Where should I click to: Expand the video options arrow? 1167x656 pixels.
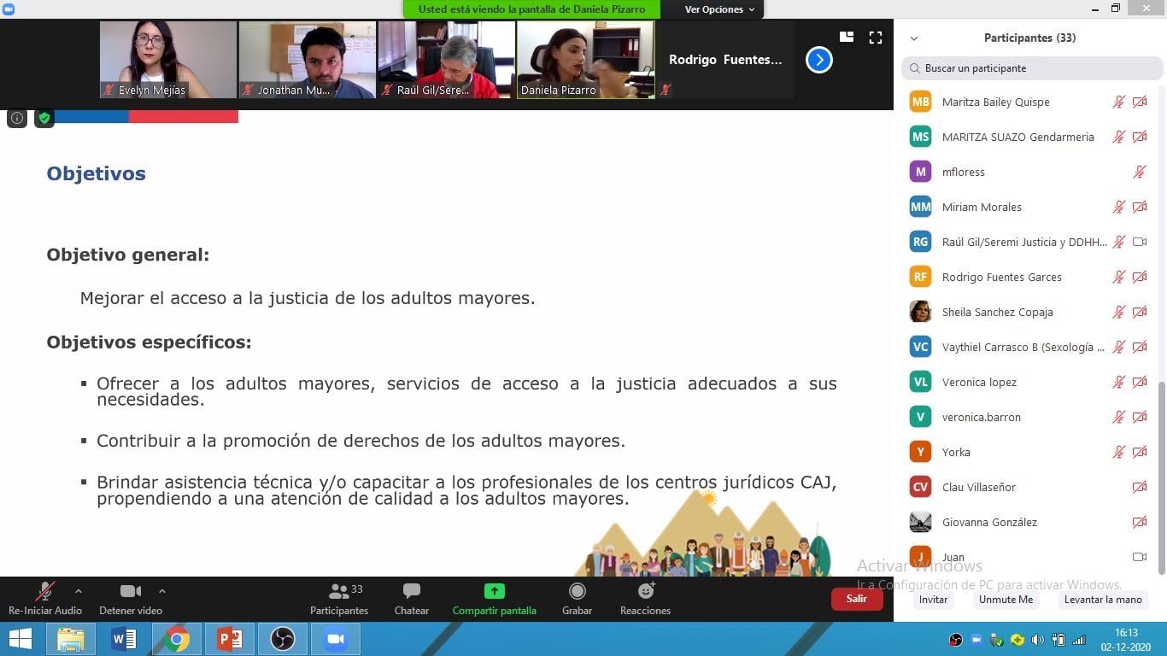tap(162, 590)
